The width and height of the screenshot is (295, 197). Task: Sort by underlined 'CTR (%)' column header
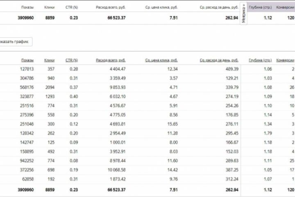71,60
